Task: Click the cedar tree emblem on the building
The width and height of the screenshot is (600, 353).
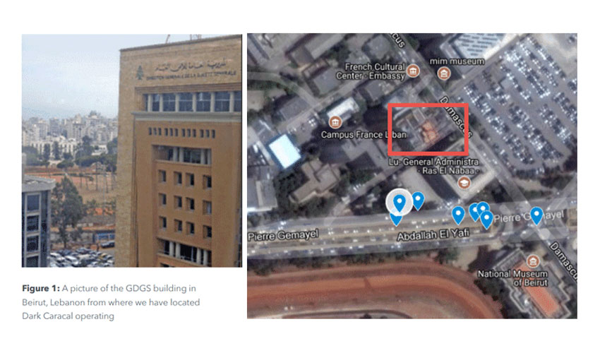Action: point(140,73)
